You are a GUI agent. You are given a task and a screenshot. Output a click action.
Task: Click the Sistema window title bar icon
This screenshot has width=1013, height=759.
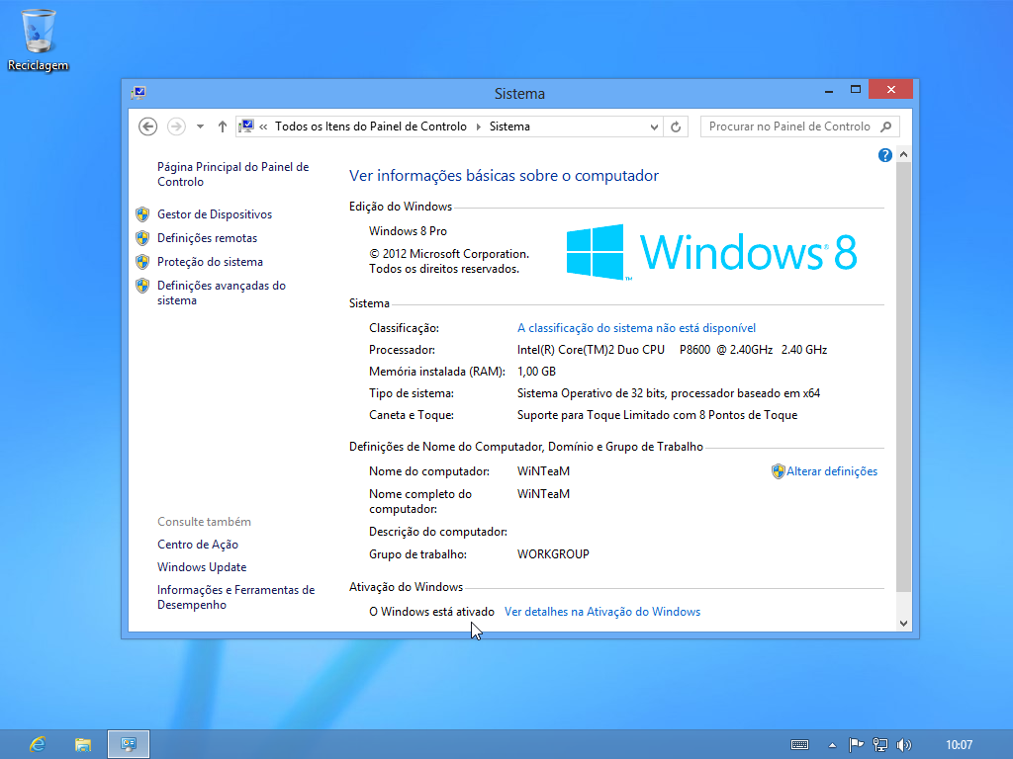click(138, 93)
